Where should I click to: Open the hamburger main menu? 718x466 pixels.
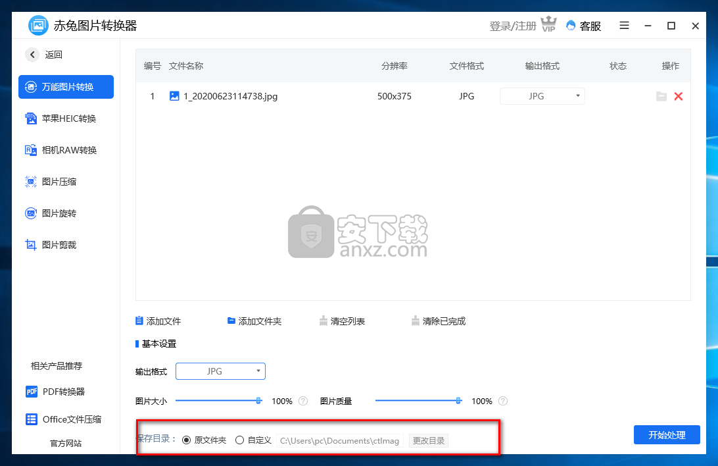(624, 25)
